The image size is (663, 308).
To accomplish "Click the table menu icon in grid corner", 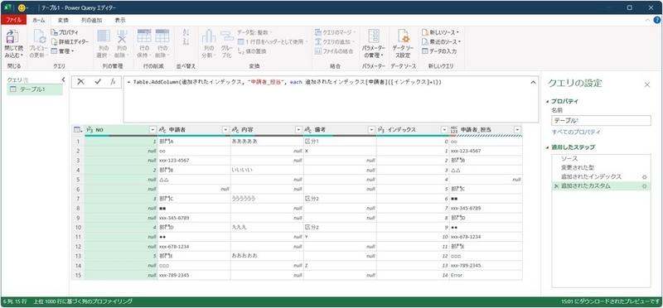I will [78, 130].
